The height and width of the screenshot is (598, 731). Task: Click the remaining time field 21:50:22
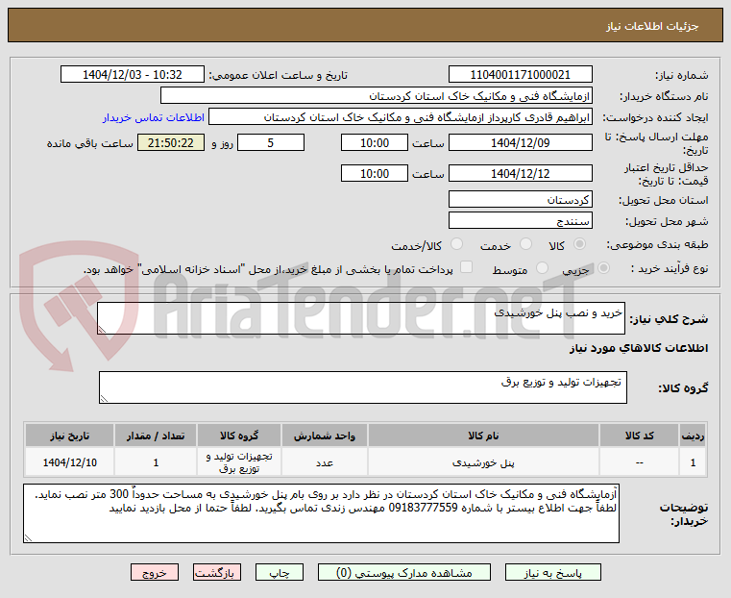pos(171,142)
